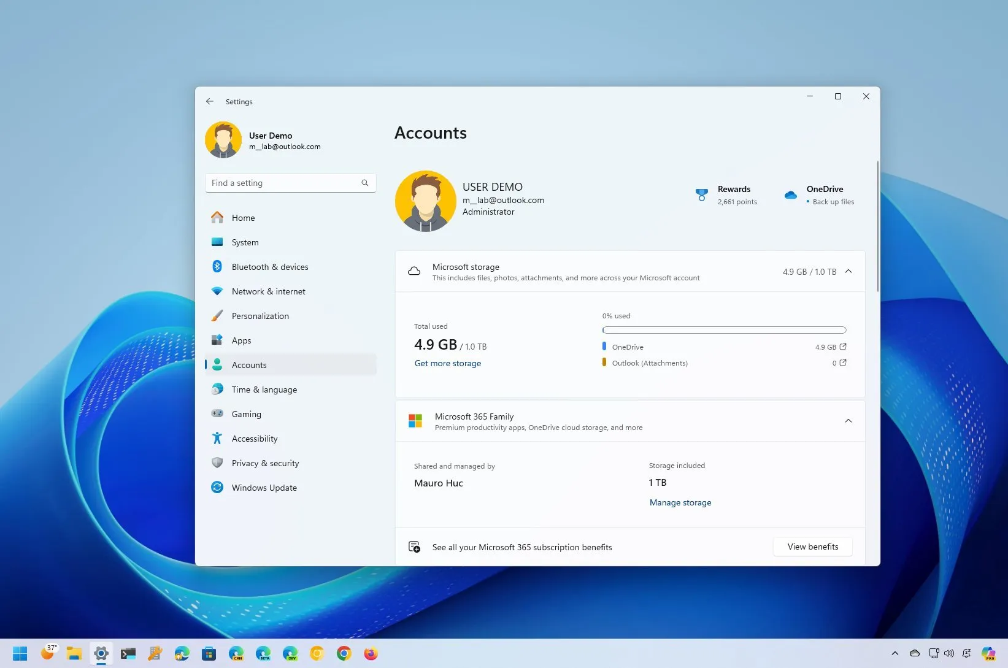Collapse the Microsoft 365 Family section
The image size is (1008, 668).
point(848,421)
